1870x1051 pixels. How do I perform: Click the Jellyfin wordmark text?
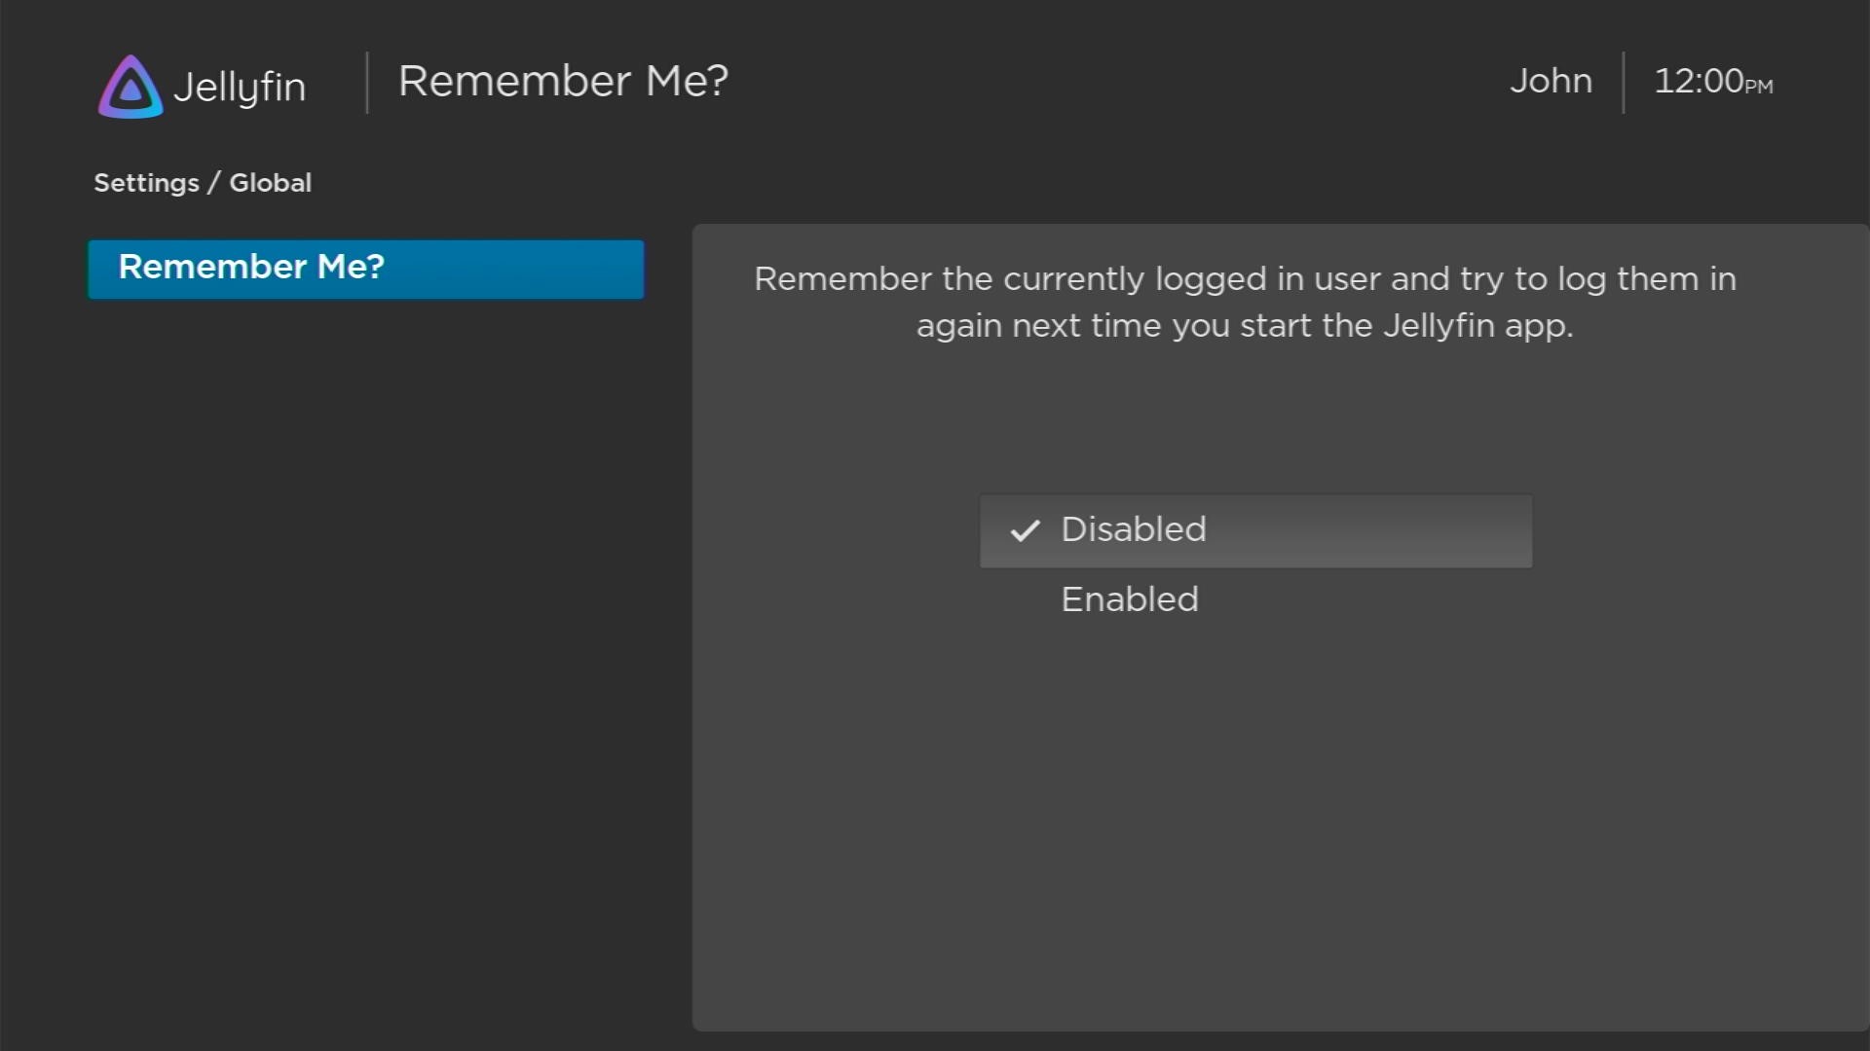(x=240, y=87)
